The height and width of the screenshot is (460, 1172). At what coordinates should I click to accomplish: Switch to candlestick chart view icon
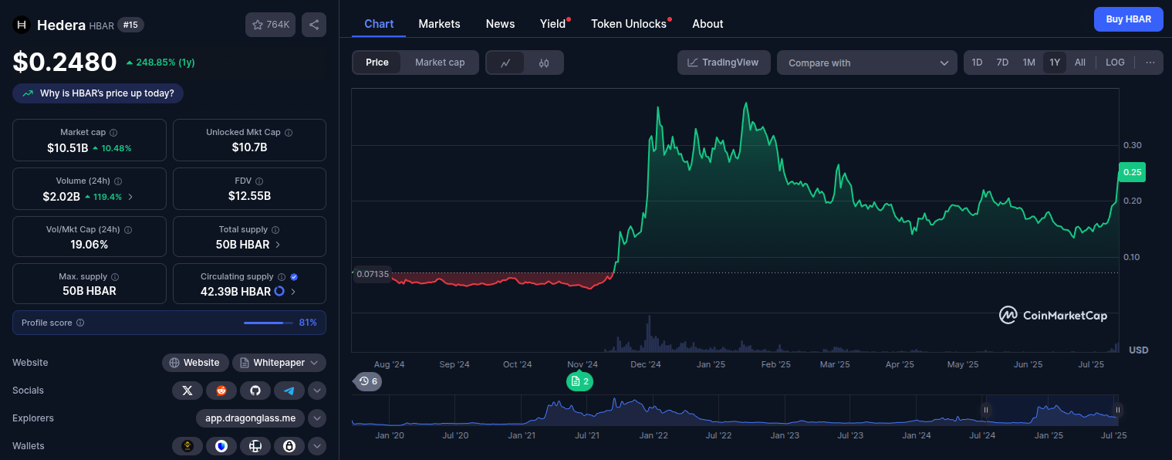[x=543, y=63]
